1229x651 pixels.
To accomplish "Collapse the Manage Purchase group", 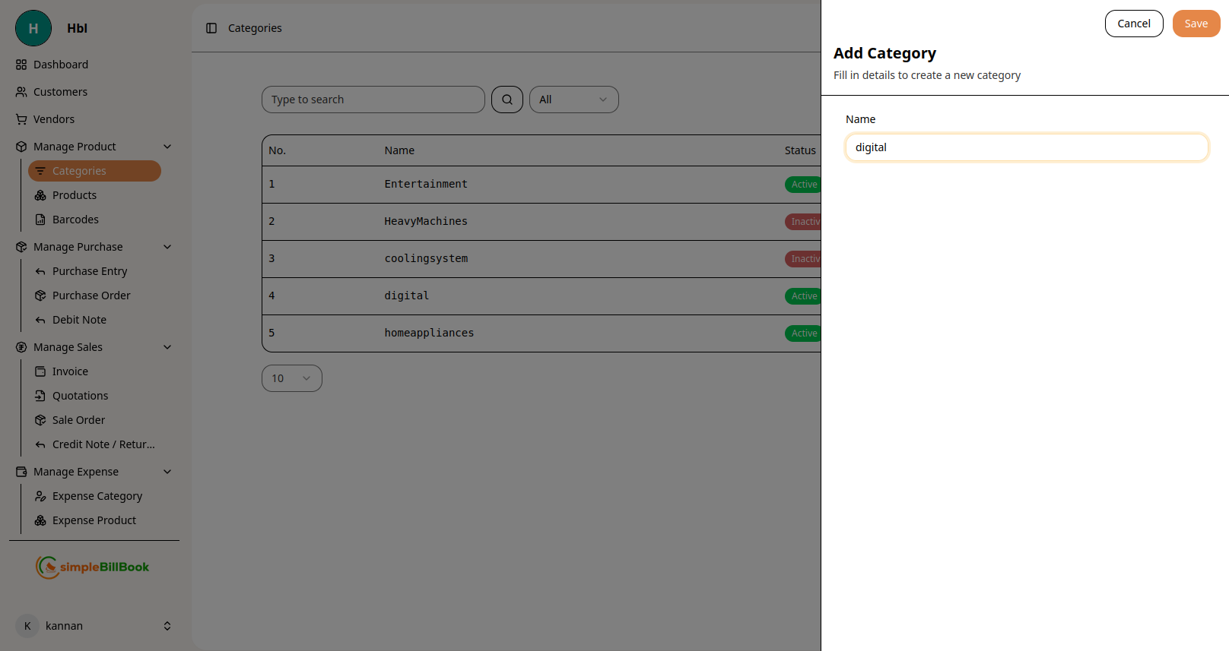I will click(167, 247).
